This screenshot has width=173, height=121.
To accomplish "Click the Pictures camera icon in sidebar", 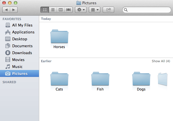I will click(x=8, y=73).
